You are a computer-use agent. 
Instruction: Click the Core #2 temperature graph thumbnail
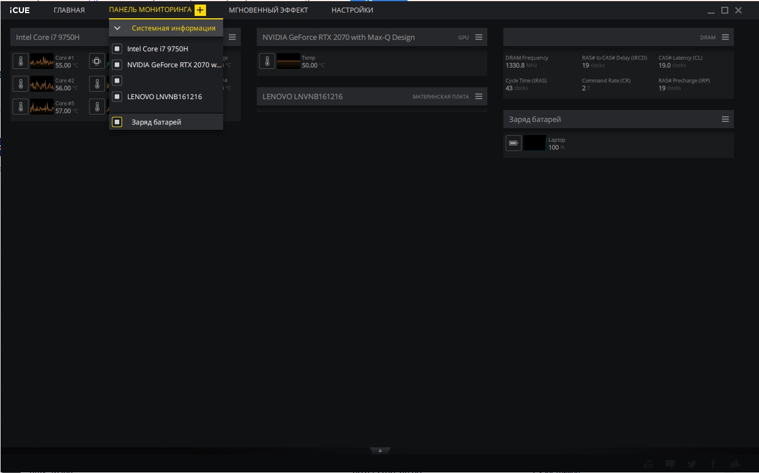[x=42, y=84]
